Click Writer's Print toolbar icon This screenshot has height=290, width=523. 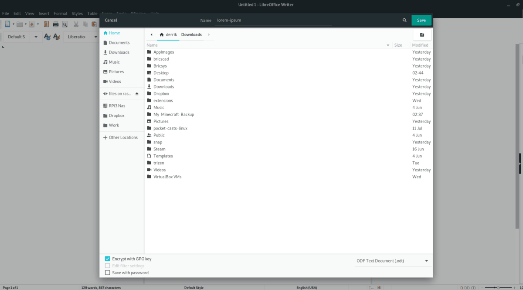point(56,24)
